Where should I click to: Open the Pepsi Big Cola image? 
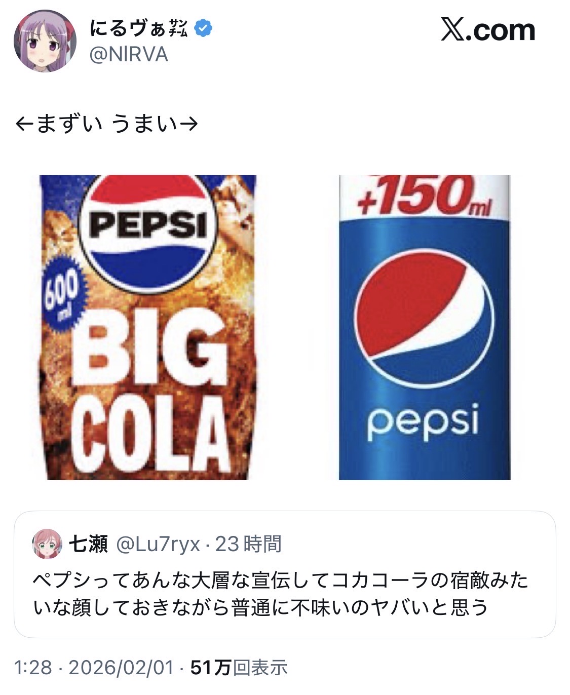click(147, 327)
